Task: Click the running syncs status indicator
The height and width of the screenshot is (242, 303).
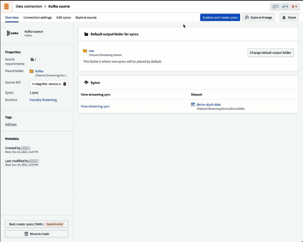Action: (x=275, y=6)
